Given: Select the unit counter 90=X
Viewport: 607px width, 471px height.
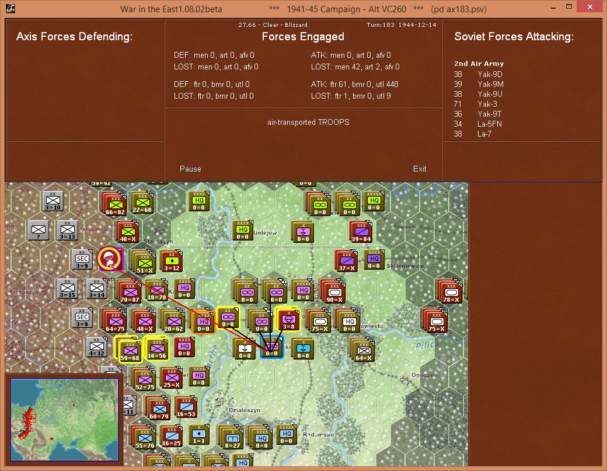Looking at the screenshot, I should [334, 292].
